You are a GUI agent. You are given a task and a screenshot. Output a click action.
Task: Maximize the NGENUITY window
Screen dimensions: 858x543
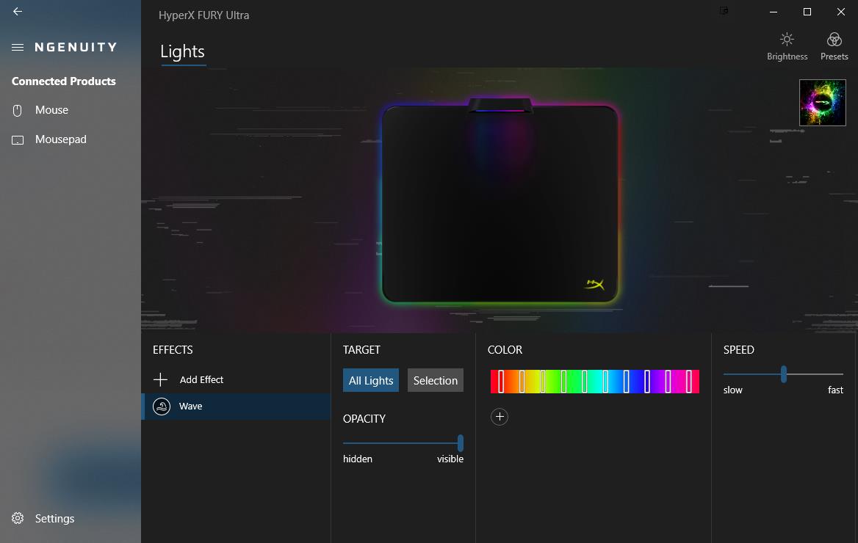pos(807,12)
